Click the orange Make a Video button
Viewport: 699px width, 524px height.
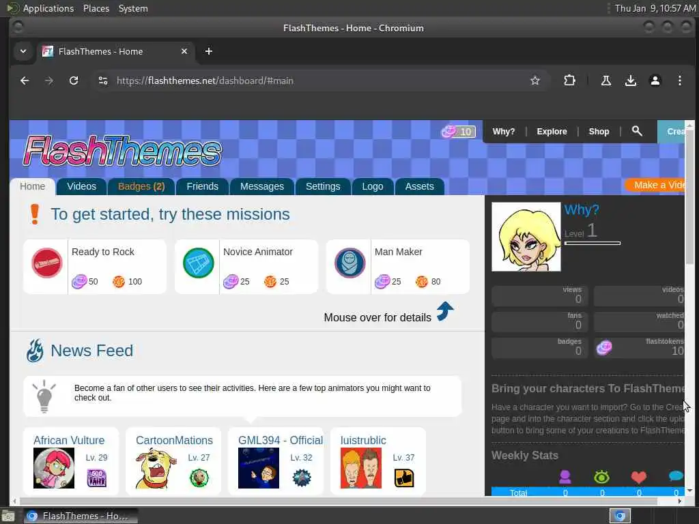(x=655, y=185)
